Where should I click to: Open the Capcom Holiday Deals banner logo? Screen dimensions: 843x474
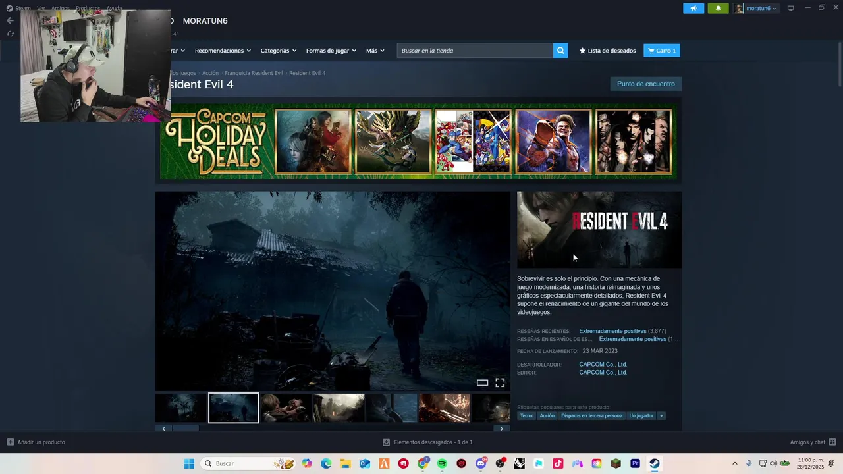coord(217,141)
